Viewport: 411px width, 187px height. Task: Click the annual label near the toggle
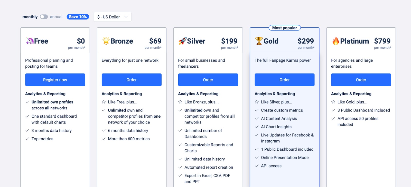[x=56, y=17]
